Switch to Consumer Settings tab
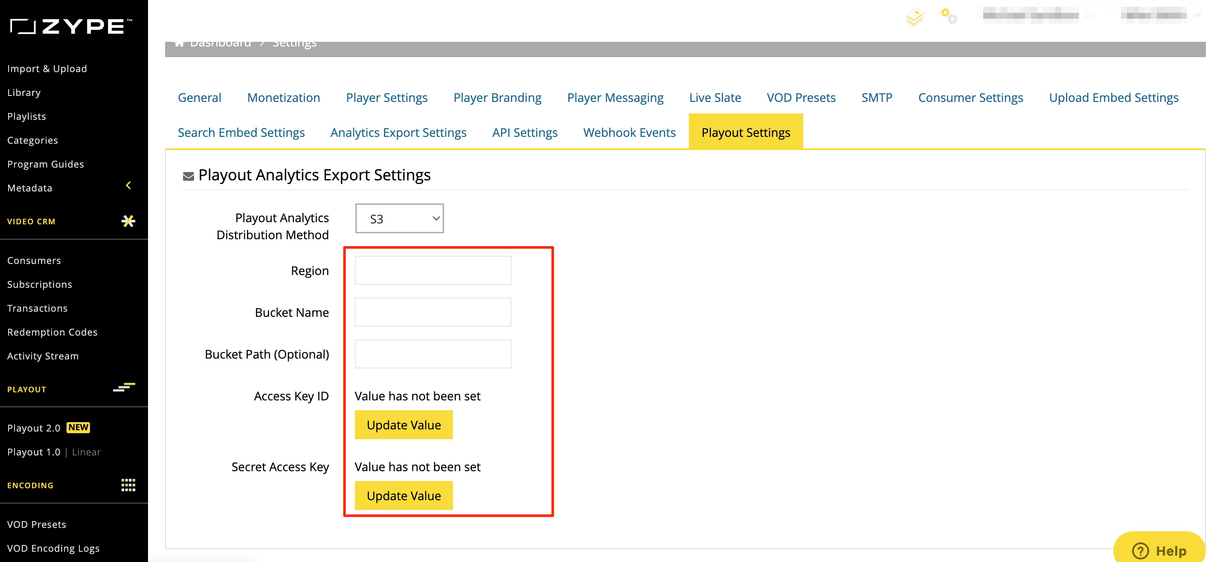The image size is (1211, 562). pyautogui.click(x=971, y=97)
